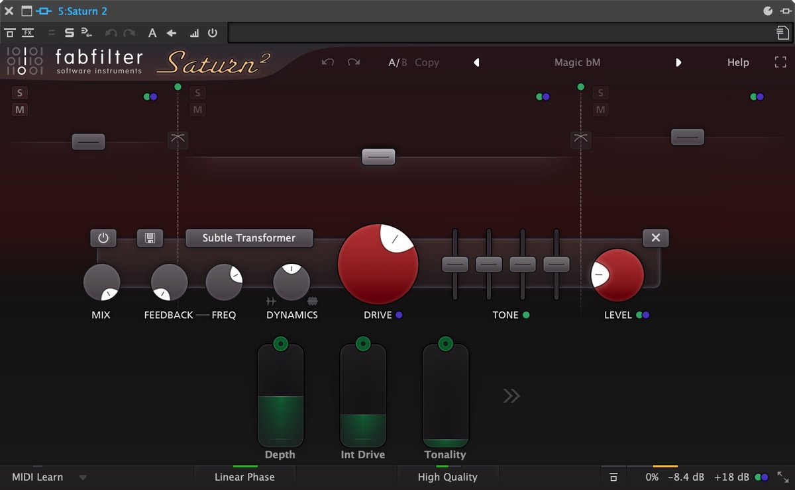The image size is (795, 490).
Task: Mute the high band with its M button
Action: 600,110
